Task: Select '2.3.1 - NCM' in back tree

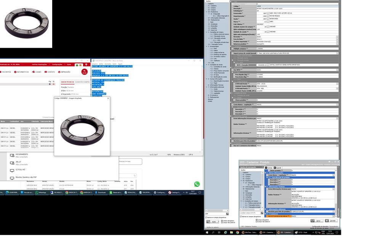Action: pyautogui.click(x=216, y=40)
